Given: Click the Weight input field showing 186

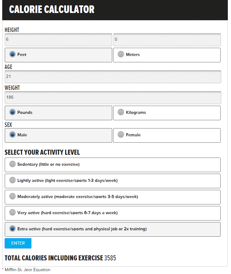Looking at the screenshot, I should click(x=113, y=97).
